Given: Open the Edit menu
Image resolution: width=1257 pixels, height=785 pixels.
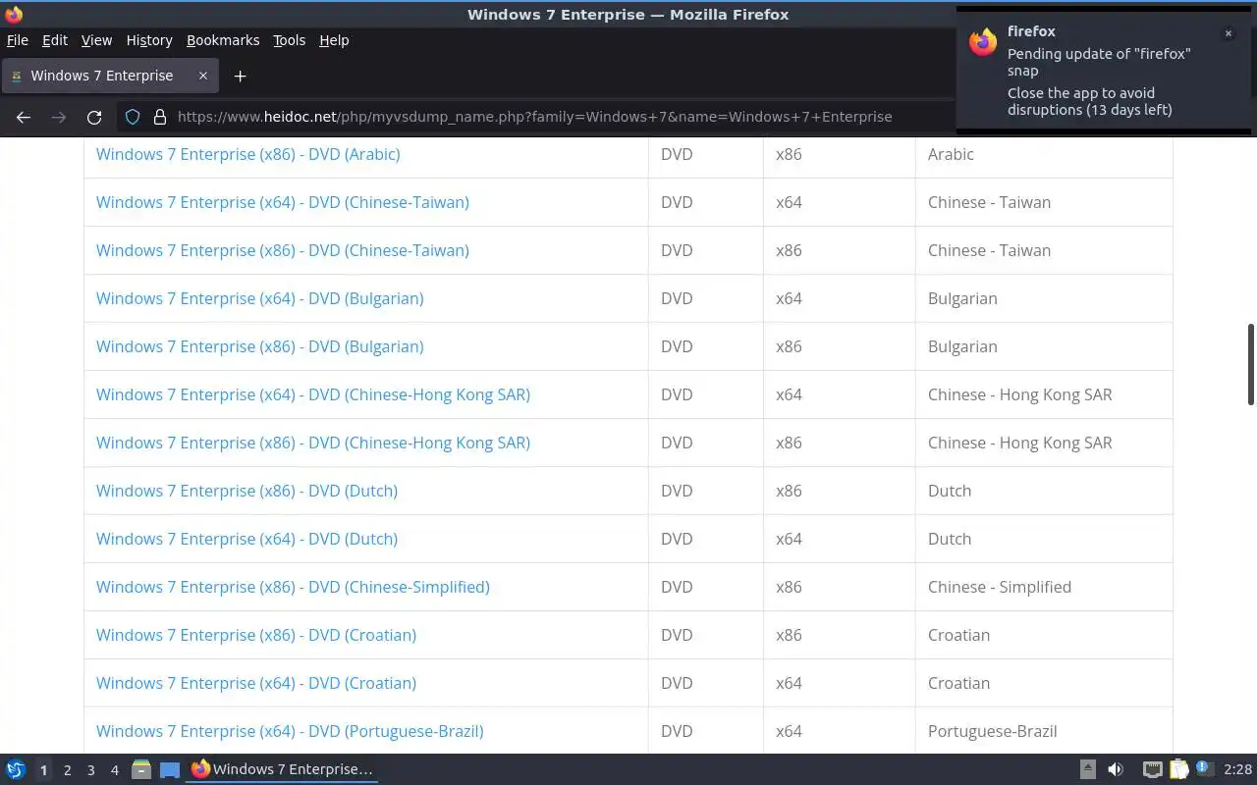Looking at the screenshot, I should (55, 40).
